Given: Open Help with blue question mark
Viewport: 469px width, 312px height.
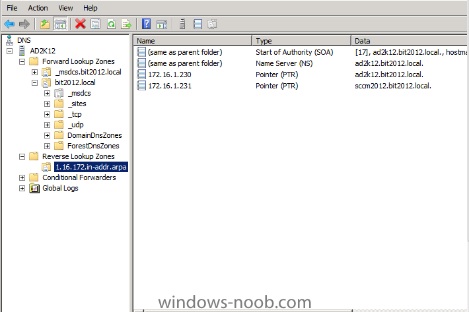Looking at the screenshot, I should tap(146, 24).
